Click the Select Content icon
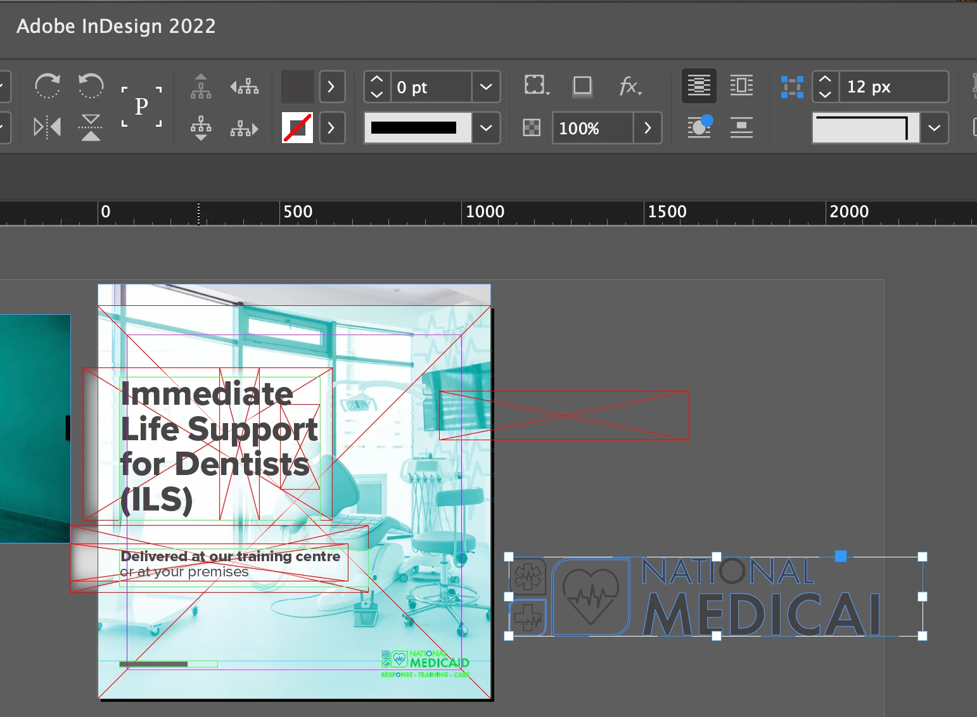 pos(201,127)
